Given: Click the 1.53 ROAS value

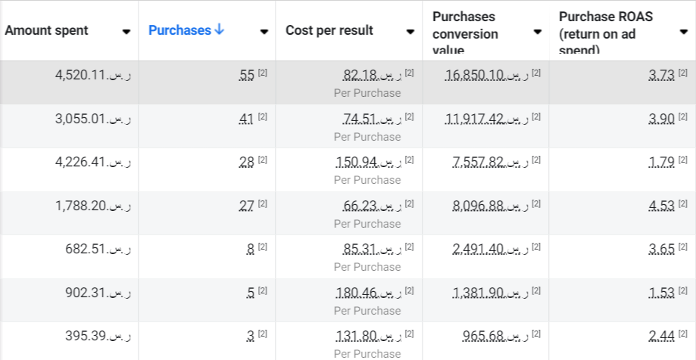Looking at the screenshot, I should 661,292.
